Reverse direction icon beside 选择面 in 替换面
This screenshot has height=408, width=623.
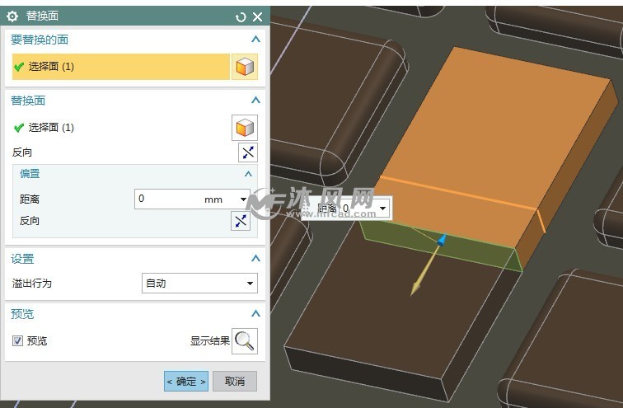248,152
